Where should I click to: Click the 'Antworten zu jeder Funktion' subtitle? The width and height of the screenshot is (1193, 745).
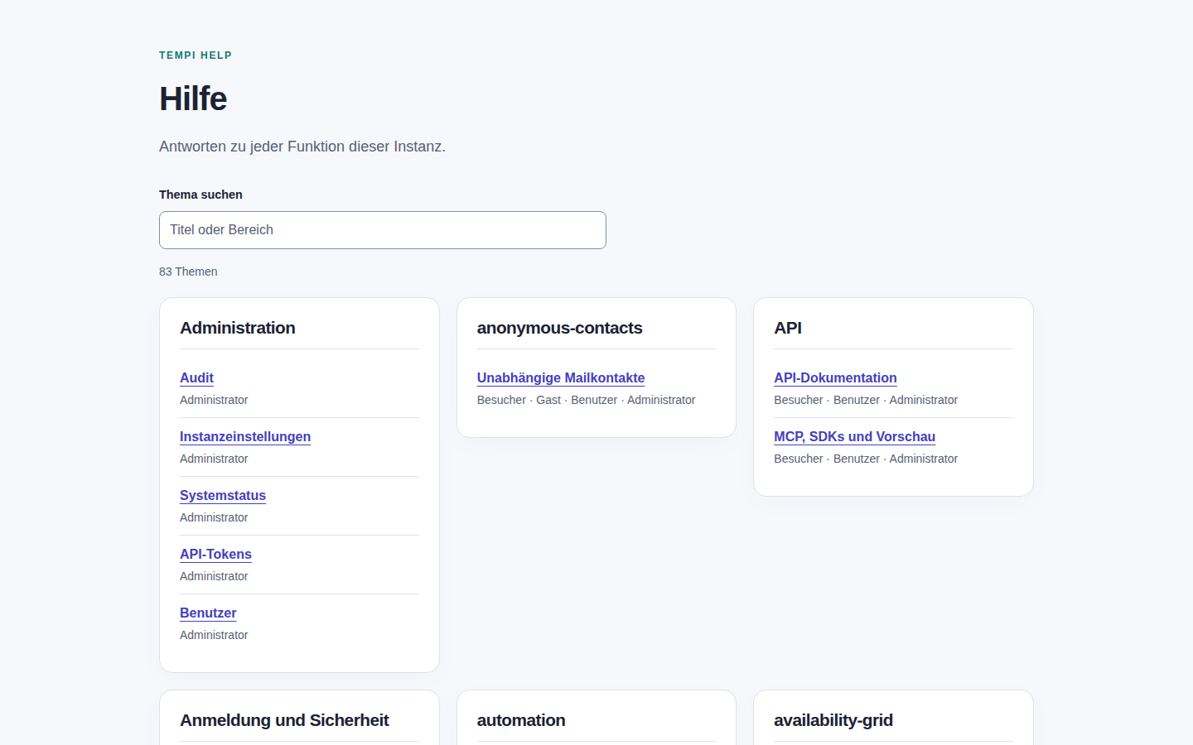click(x=302, y=147)
